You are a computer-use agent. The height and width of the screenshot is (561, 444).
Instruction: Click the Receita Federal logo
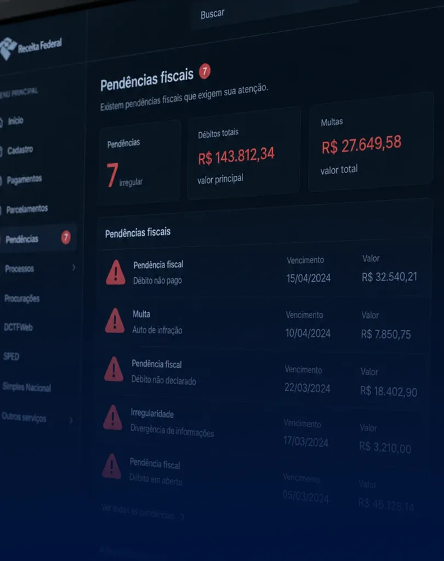(x=31, y=48)
